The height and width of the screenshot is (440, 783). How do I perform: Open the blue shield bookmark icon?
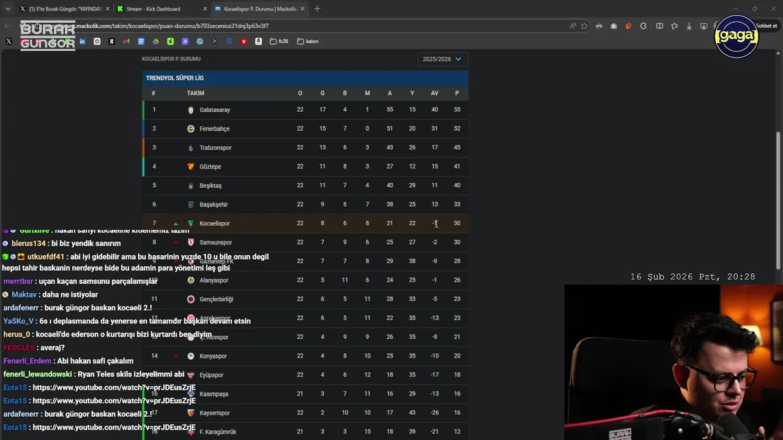click(x=229, y=42)
